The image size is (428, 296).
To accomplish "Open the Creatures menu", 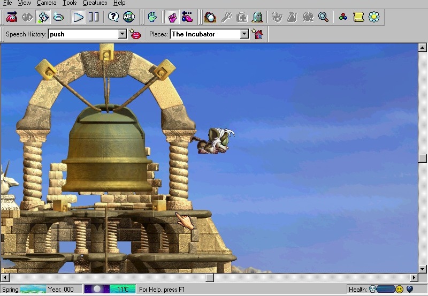I will [95, 3].
